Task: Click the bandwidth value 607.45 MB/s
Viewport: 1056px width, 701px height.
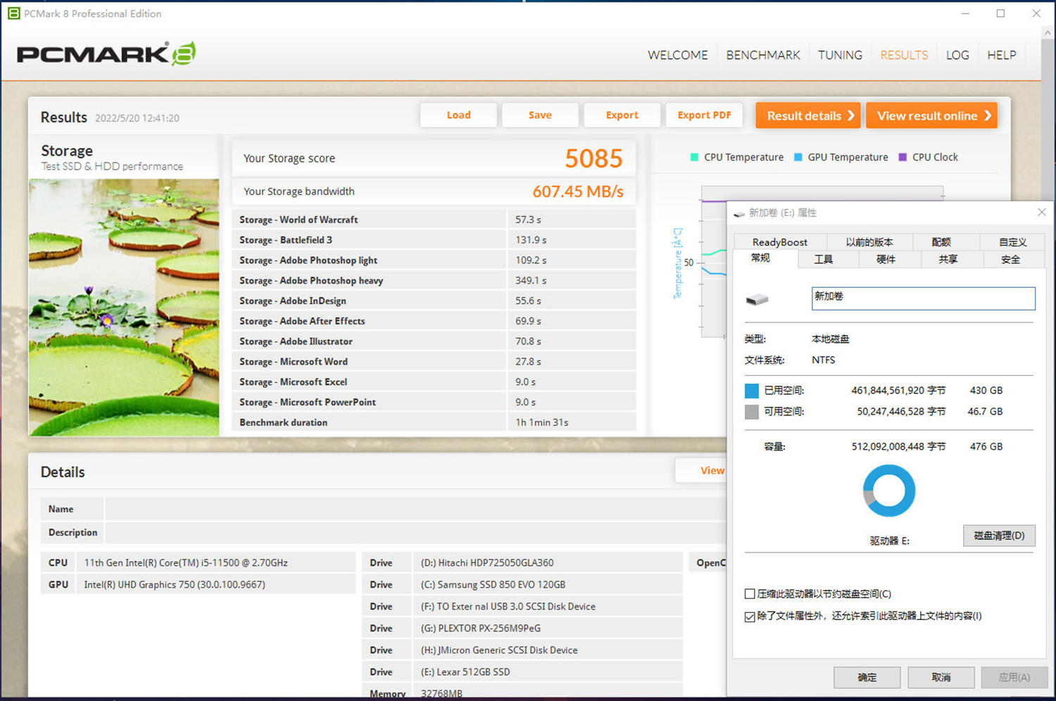Action: [x=578, y=191]
